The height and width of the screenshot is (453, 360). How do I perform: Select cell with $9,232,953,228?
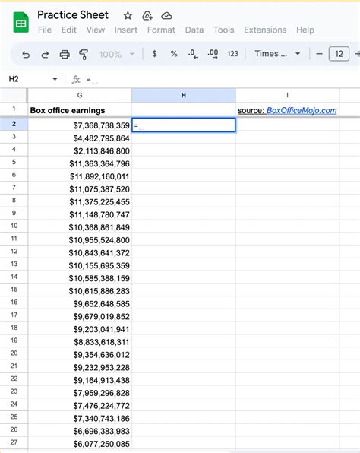80,367
